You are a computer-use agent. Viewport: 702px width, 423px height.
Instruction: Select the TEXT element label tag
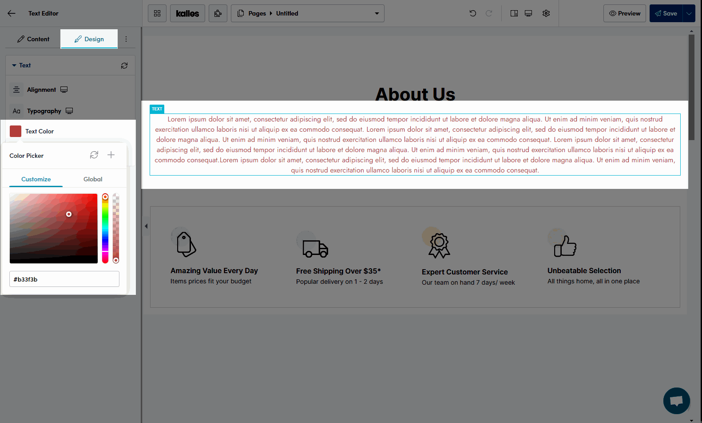[157, 109]
